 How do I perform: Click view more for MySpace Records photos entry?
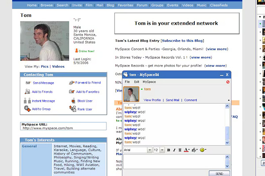(216, 66)
